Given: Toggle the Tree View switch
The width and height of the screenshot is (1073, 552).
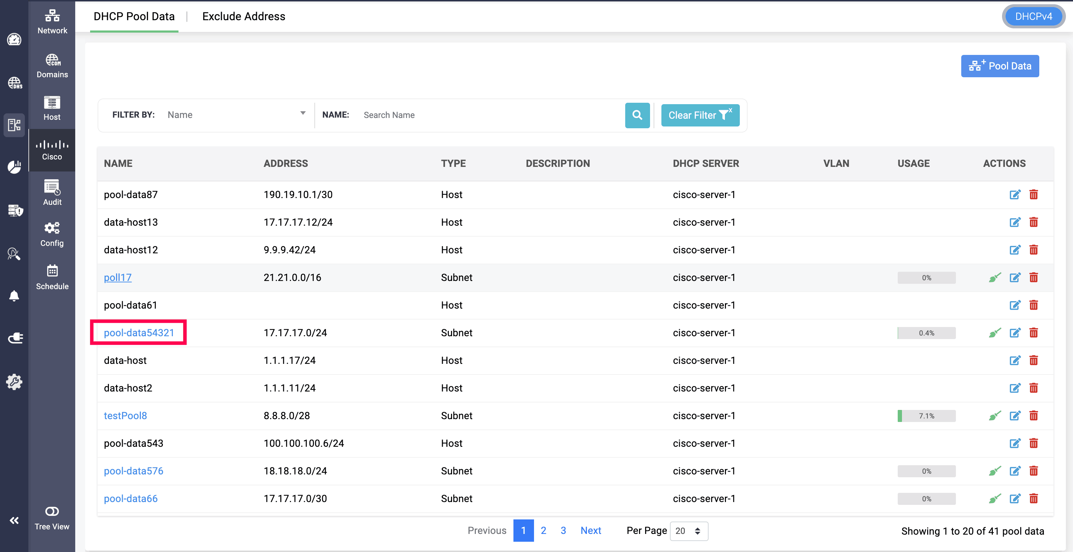Looking at the screenshot, I should pos(52,511).
